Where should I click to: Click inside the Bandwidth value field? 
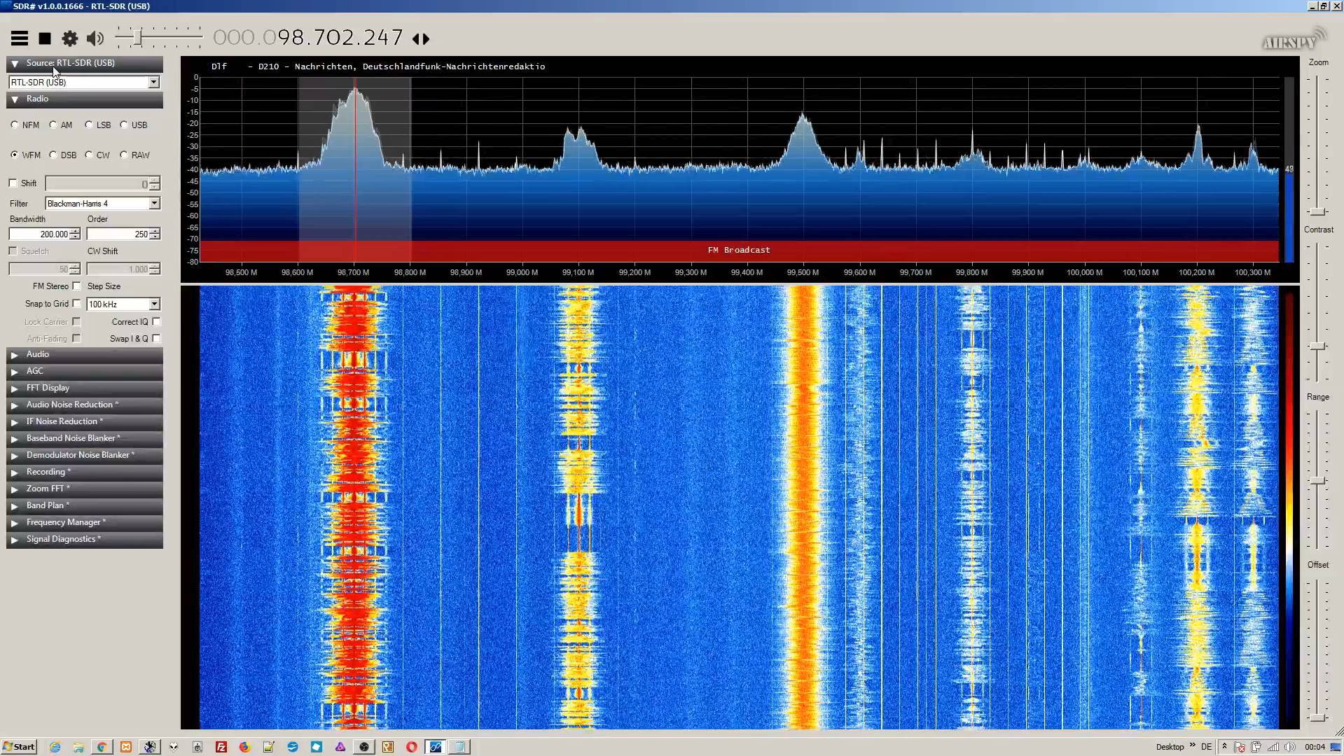pos(39,234)
